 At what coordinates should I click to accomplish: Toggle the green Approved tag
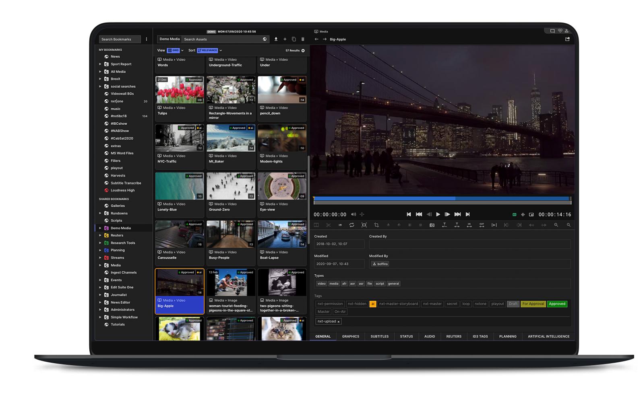(557, 304)
